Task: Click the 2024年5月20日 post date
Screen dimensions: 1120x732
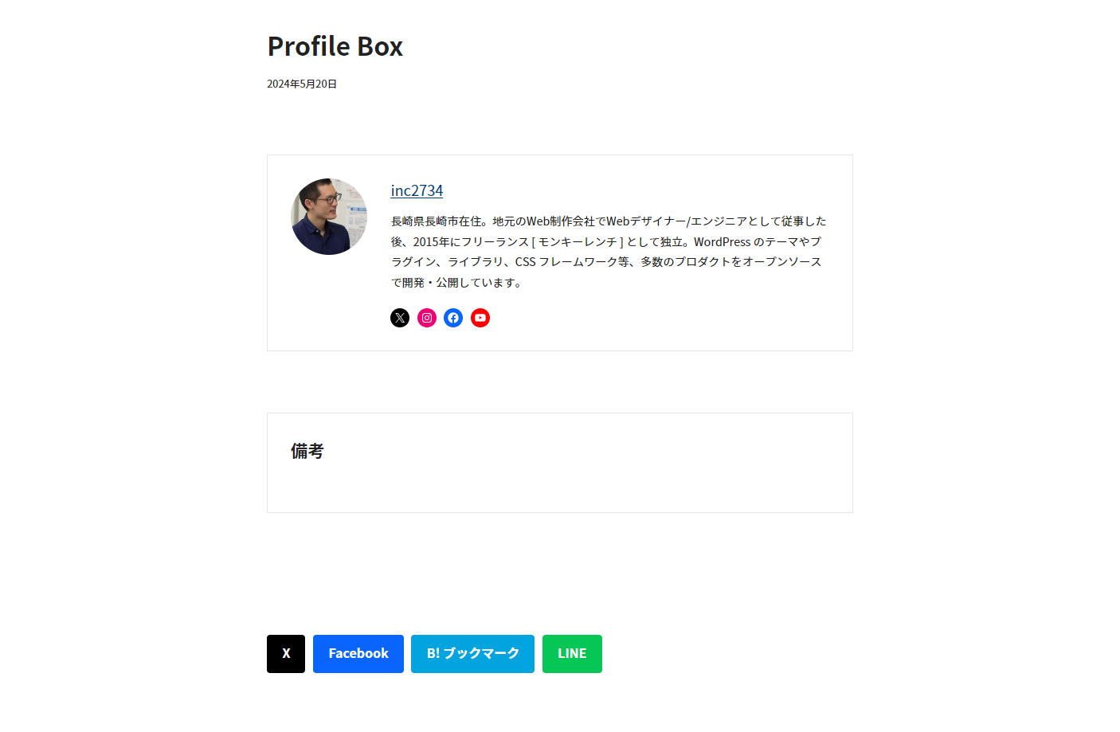Action: (302, 84)
